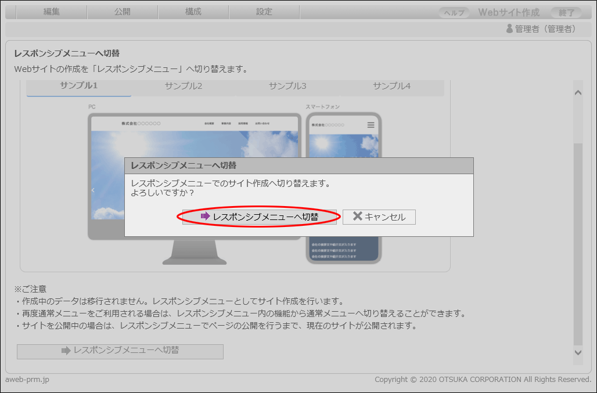Screen dimensions: 597x393
Task: Open the 構成 menu
Action: [193, 12]
